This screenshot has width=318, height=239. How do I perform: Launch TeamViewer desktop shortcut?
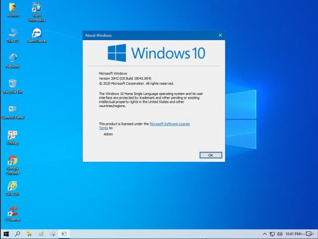point(37,35)
